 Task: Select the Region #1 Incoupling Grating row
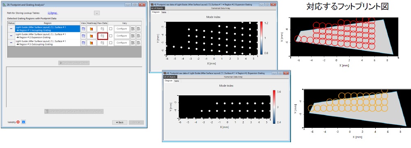point(47,29)
